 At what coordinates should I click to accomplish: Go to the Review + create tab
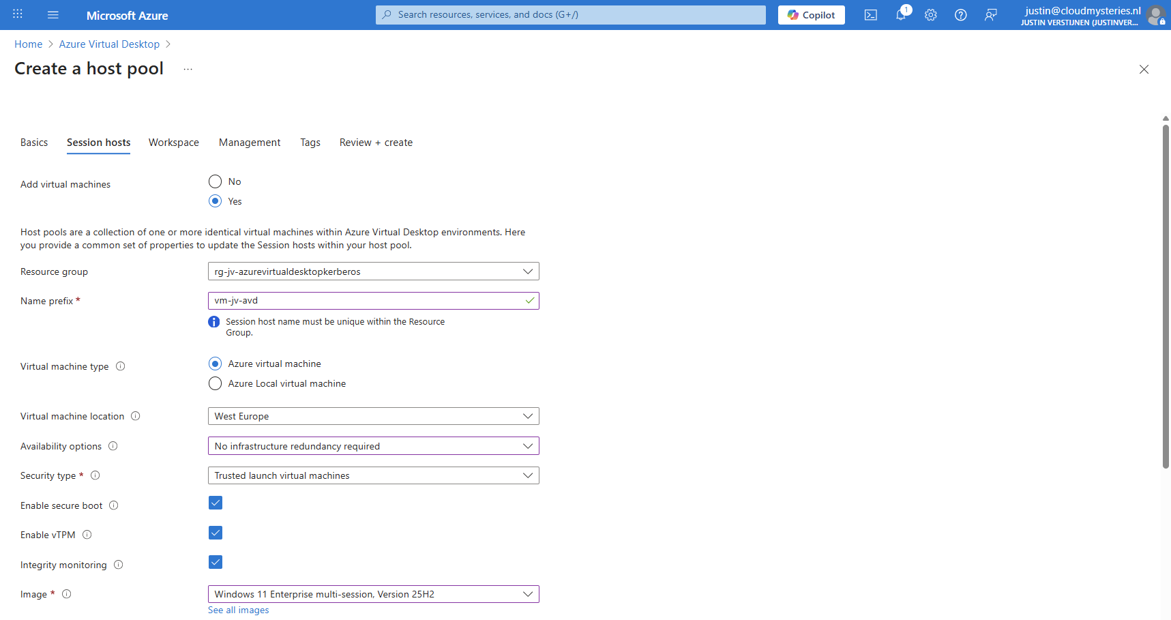pos(376,143)
